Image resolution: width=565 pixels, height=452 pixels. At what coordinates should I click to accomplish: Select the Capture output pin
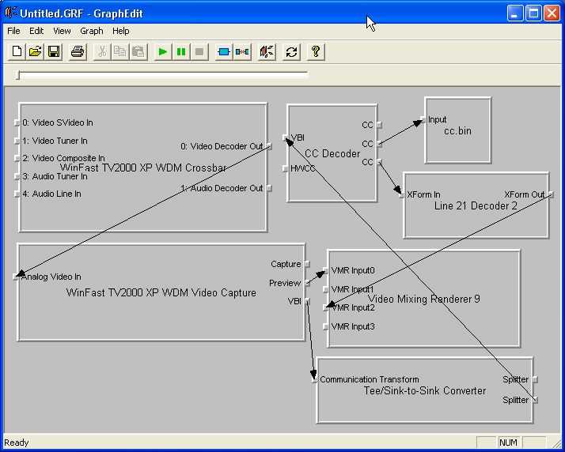pos(307,264)
